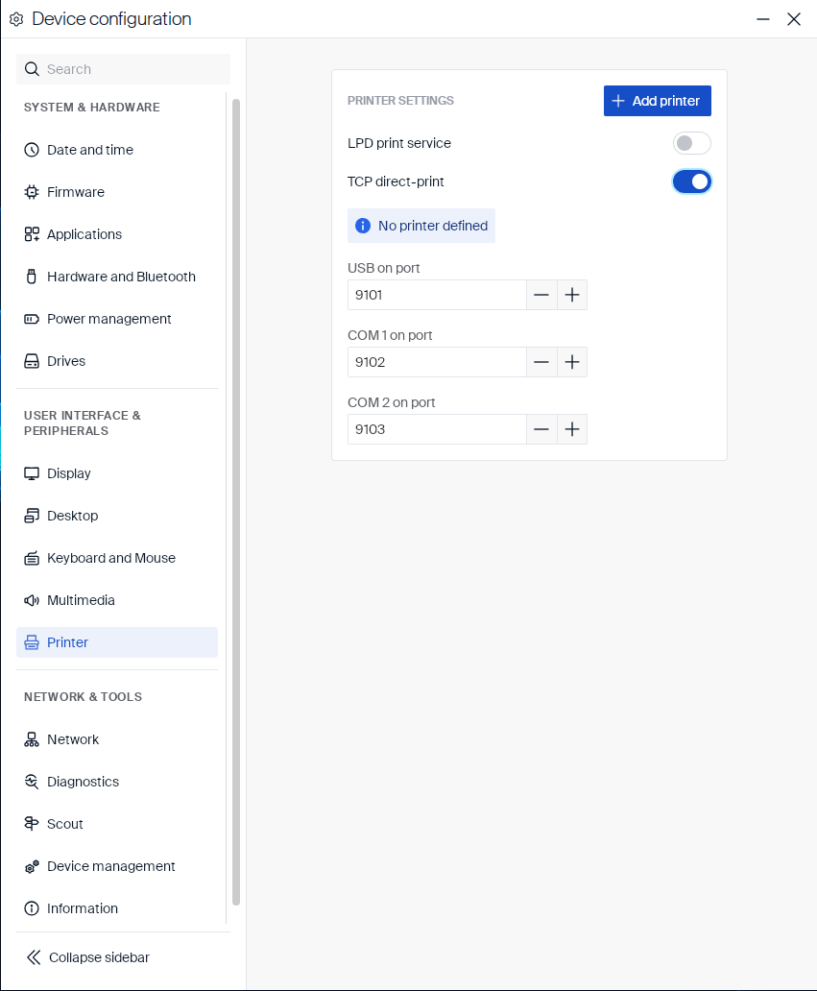Click the Diagnostics magnifier icon
Screen dimensions: 817x991
[x=32, y=782]
